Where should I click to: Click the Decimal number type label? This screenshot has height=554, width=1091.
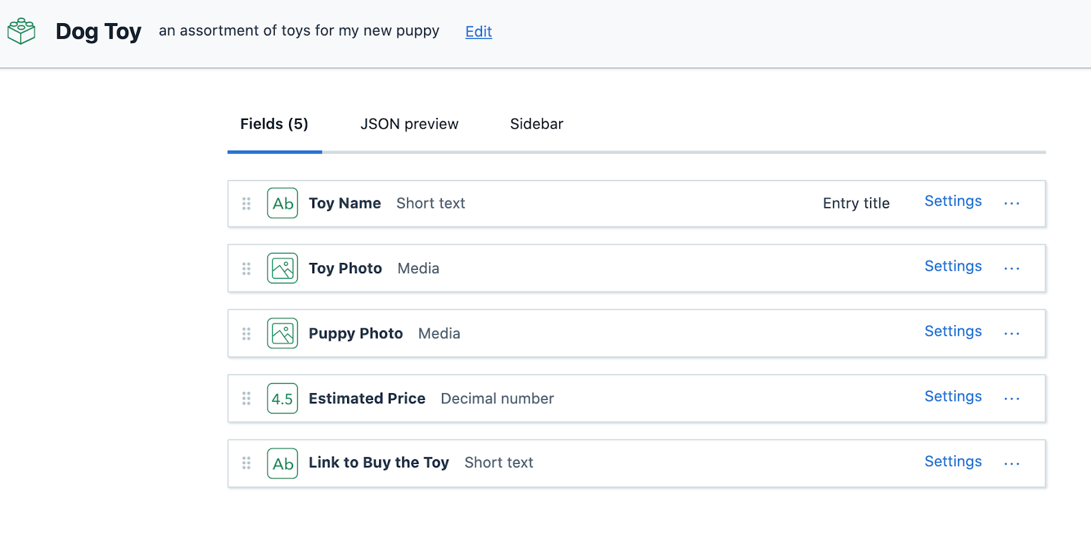(x=497, y=399)
